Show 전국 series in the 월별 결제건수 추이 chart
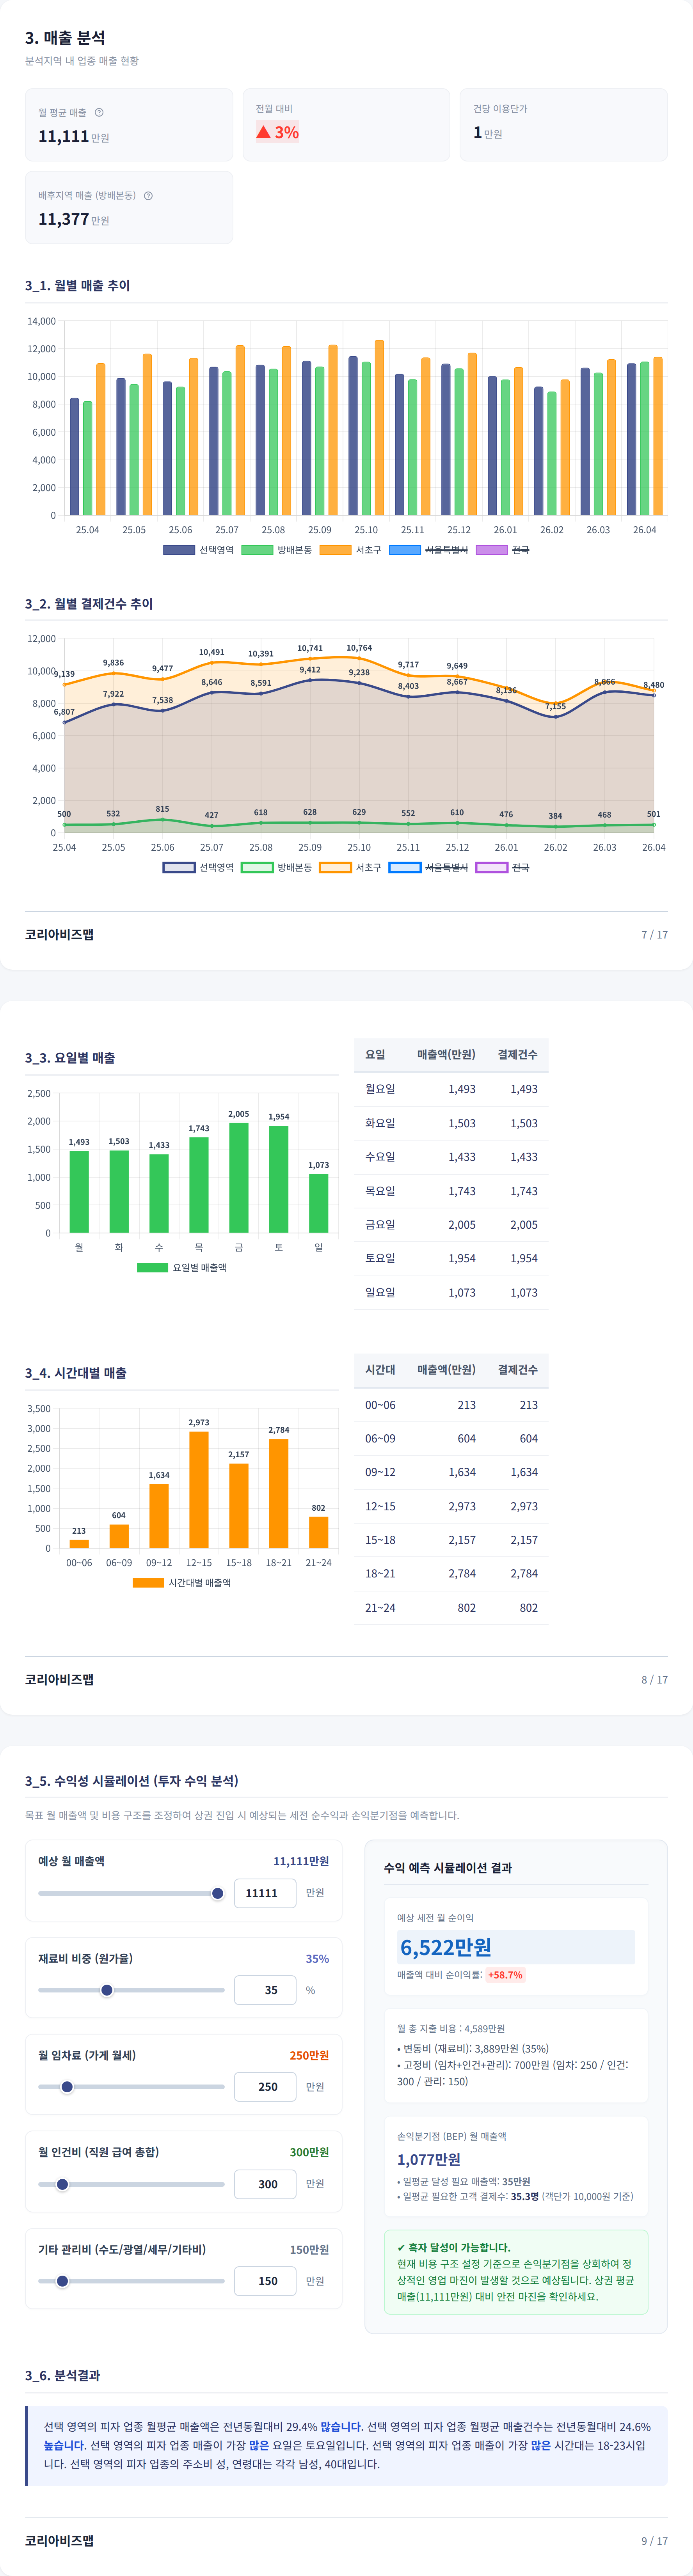The width and height of the screenshot is (693, 2576). [503, 867]
